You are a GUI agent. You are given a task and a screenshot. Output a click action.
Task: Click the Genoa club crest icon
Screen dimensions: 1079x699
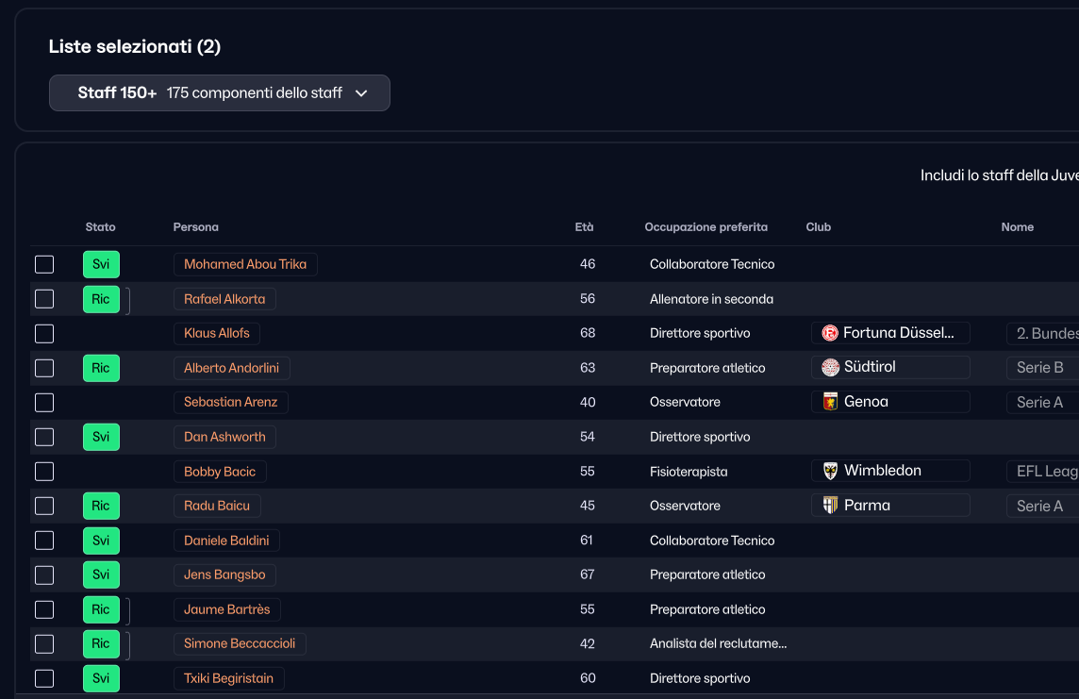coord(830,402)
